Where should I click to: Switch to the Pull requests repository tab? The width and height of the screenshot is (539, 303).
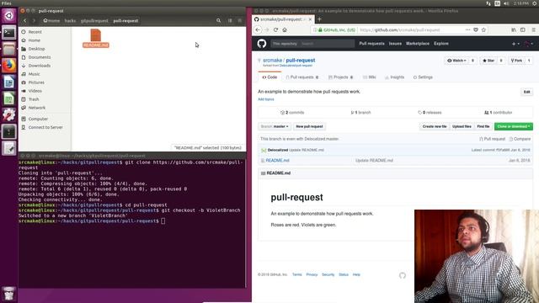pos(302,77)
